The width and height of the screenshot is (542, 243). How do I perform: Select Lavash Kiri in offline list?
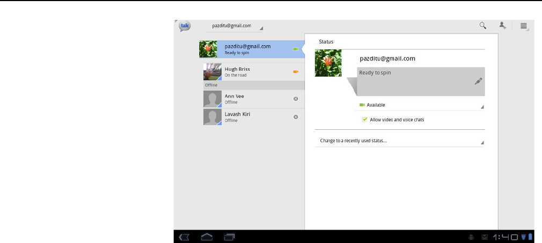click(254, 117)
